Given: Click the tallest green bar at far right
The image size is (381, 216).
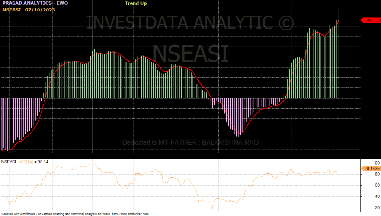Looking at the screenshot, I should pos(339,52).
